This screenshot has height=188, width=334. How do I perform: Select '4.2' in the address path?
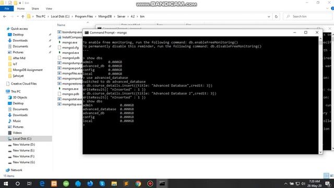click(x=133, y=16)
